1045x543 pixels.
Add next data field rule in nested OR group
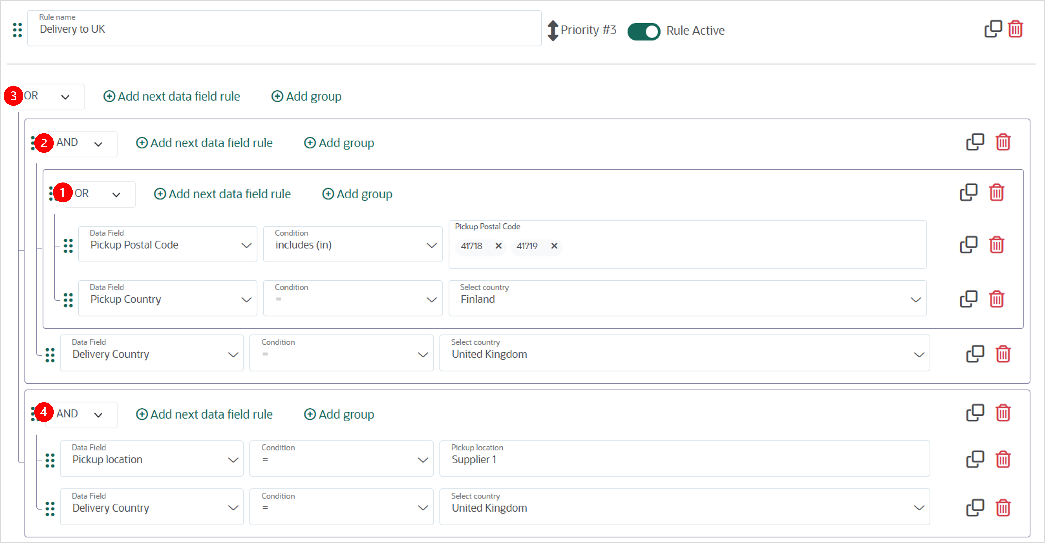[x=222, y=194]
